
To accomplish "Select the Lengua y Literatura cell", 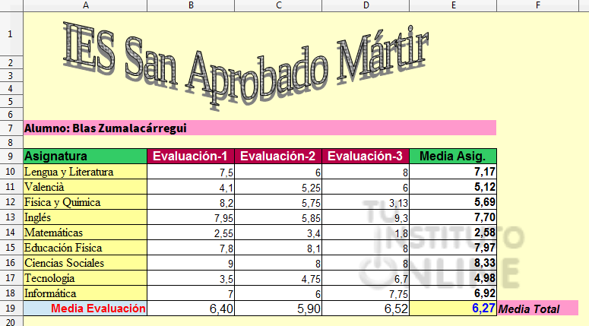I will click(x=85, y=171).
